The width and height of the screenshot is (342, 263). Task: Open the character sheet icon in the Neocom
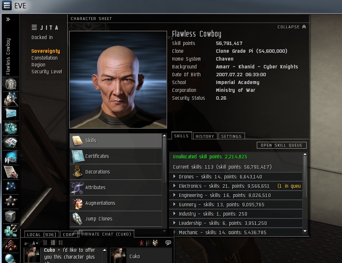[10, 84]
